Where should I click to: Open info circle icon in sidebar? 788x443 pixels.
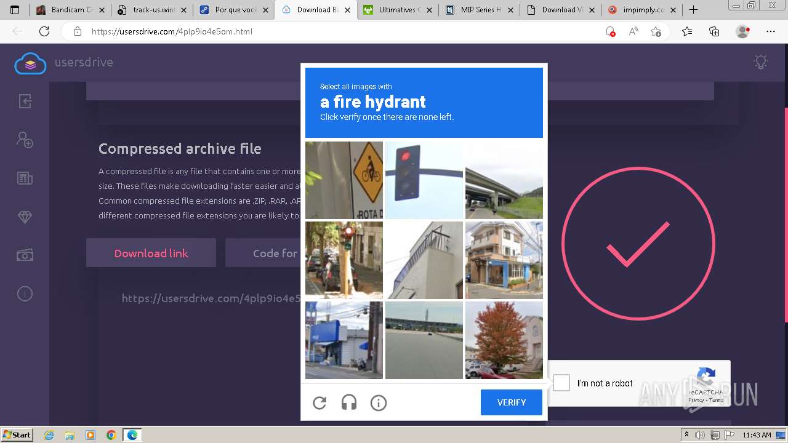pos(25,293)
